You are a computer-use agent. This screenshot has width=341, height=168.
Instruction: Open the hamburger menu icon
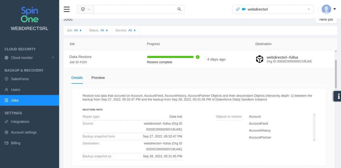(x=67, y=9)
